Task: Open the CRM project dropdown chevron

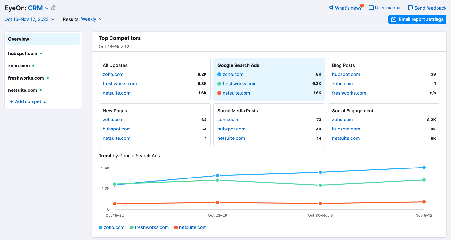Action: pyautogui.click(x=47, y=8)
